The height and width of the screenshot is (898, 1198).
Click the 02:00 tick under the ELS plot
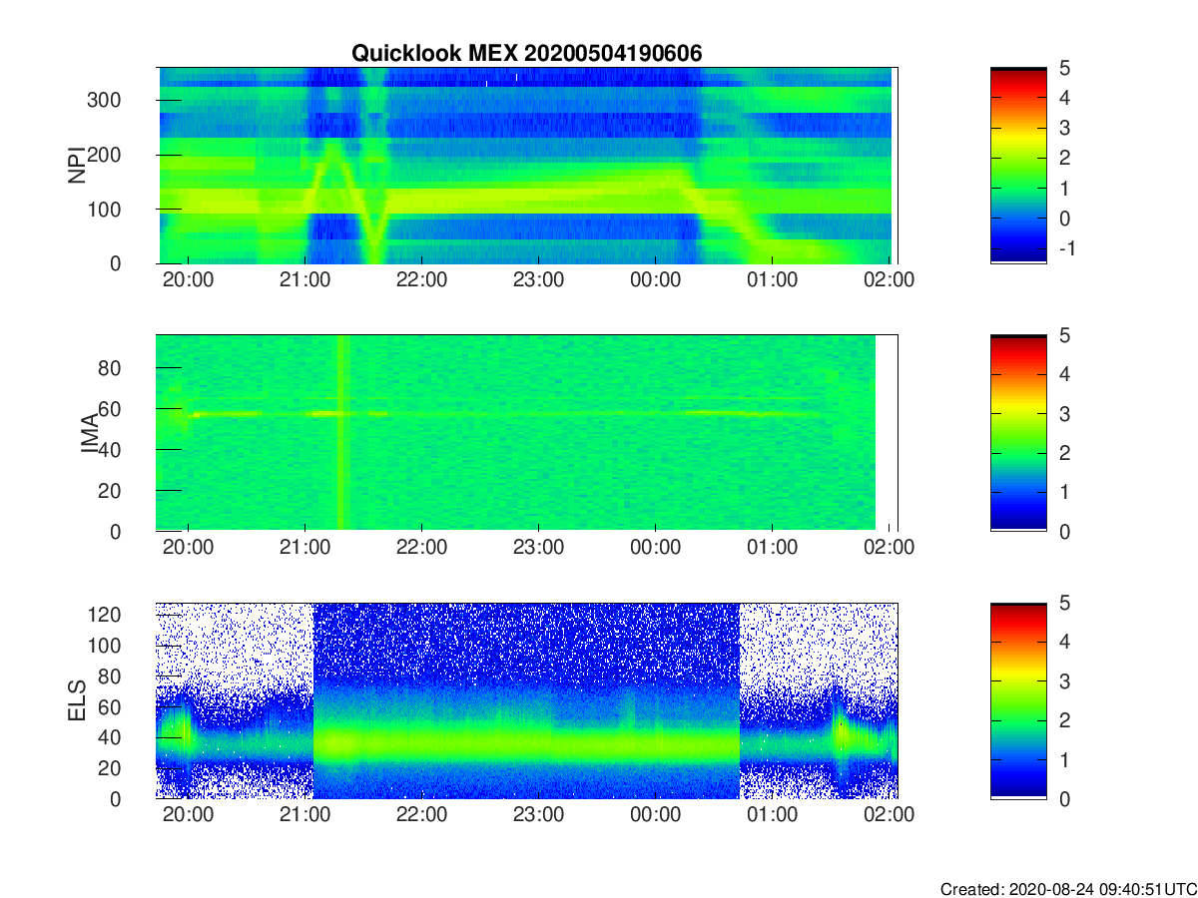click(x=889, y=815)
